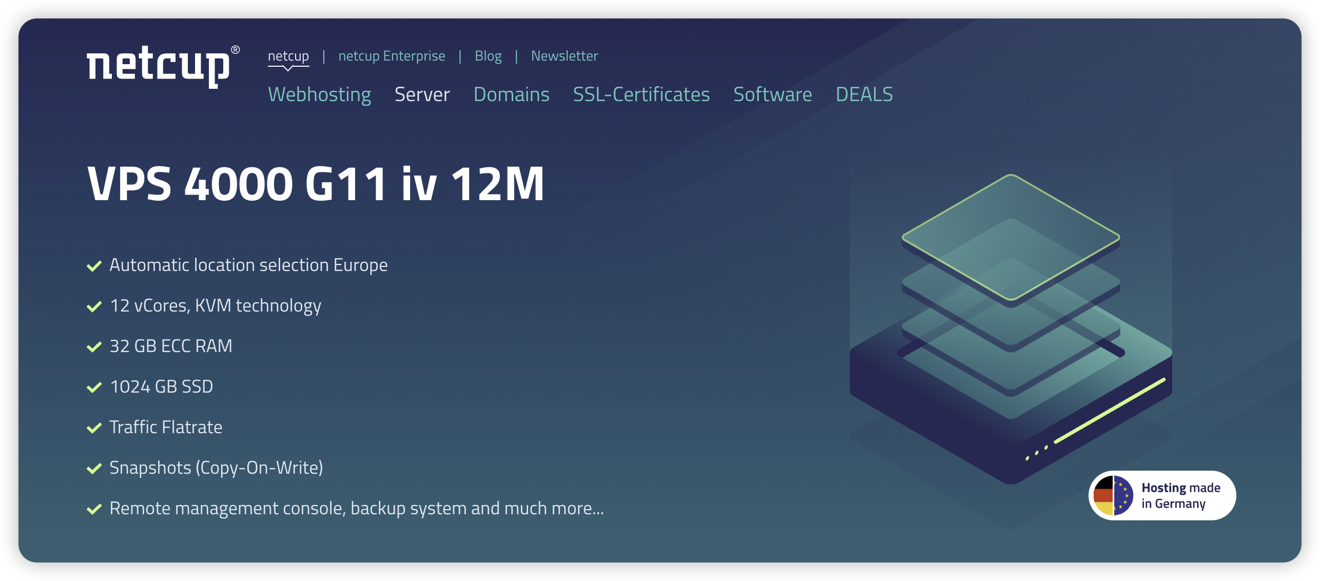Screen dimensions: 1320x581
Task: Go to Domains section
Action: [511, 94]
